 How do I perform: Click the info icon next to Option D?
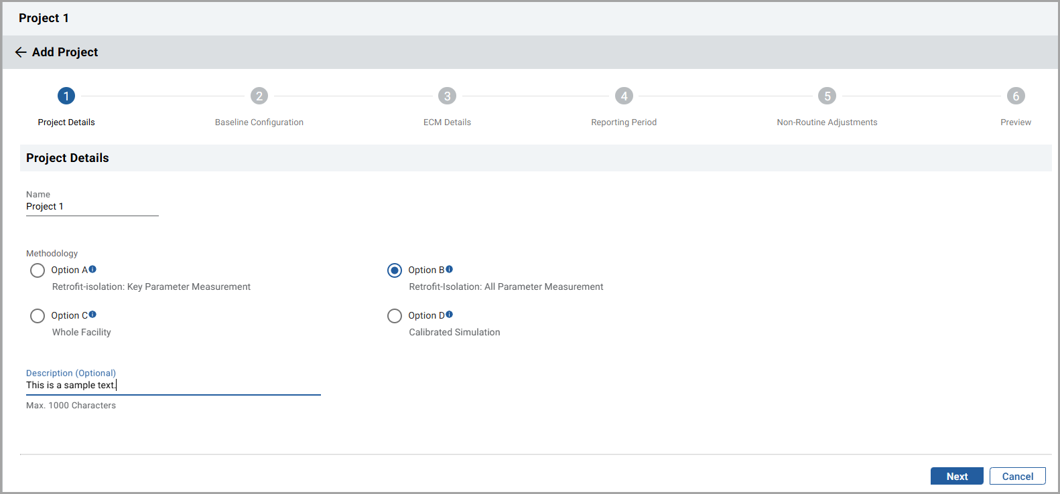[x=449, y=315]
